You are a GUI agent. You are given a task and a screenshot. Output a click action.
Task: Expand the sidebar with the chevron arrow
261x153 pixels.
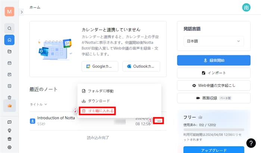coord(22,12)
